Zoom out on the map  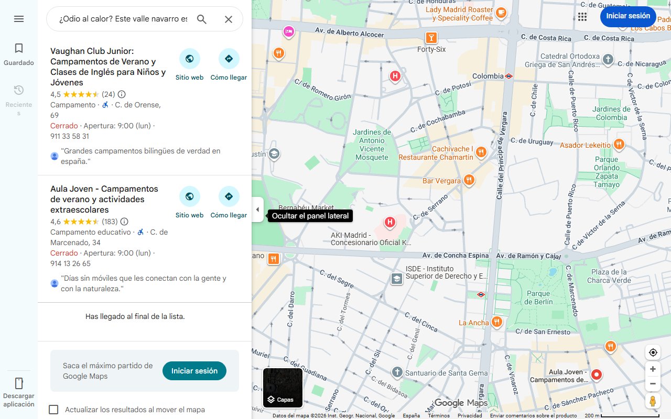pos(653,384)
